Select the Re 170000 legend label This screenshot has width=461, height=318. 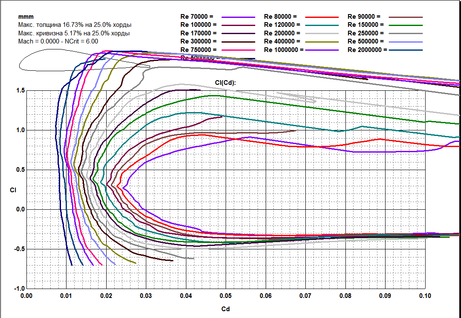[199, 33]
